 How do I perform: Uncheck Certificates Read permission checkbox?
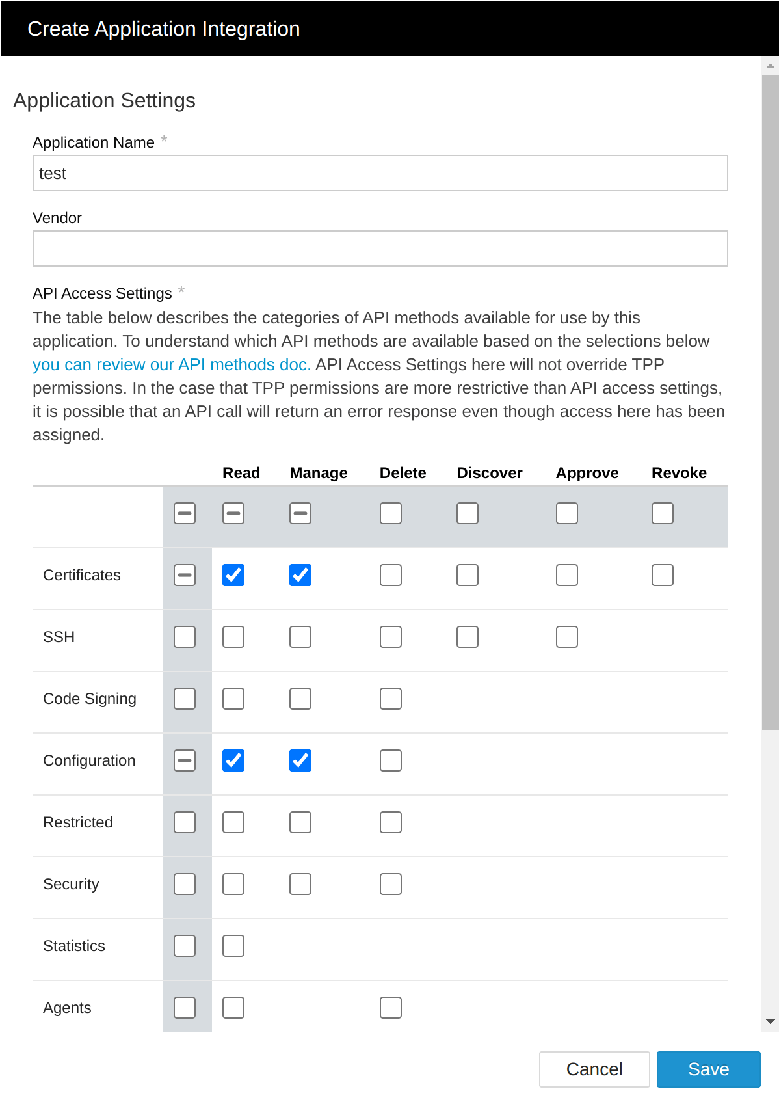(x=233, y=575)
